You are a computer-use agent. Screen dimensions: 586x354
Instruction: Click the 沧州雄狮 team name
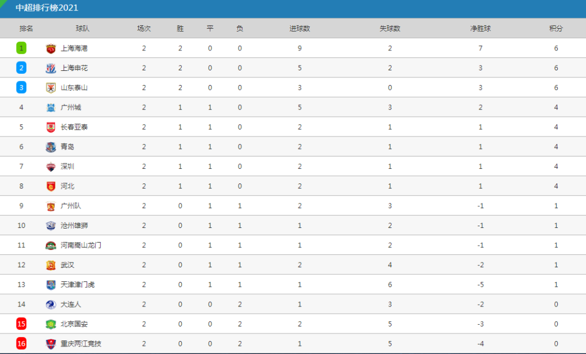tap(74, 226)
